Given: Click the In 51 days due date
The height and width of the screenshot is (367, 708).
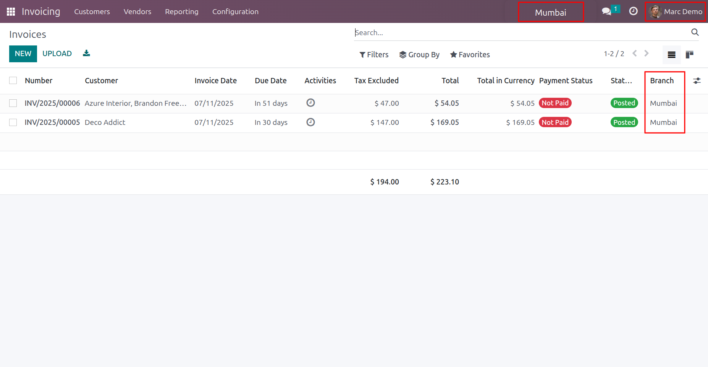Looking at the screenshot, I should pos(271,103).
